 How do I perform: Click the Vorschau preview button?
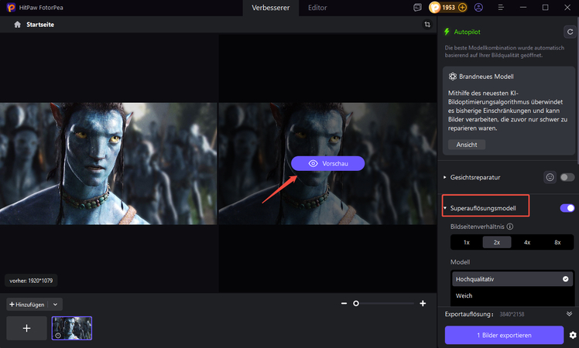[x=327, y=164]
